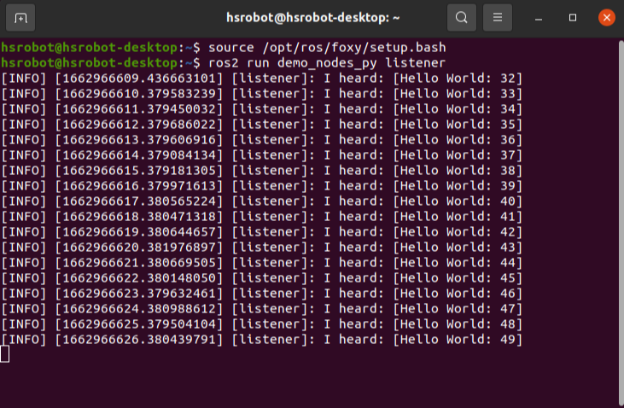Click the line Hello World: 32
The image size is (624, 408).
point(261,79)
